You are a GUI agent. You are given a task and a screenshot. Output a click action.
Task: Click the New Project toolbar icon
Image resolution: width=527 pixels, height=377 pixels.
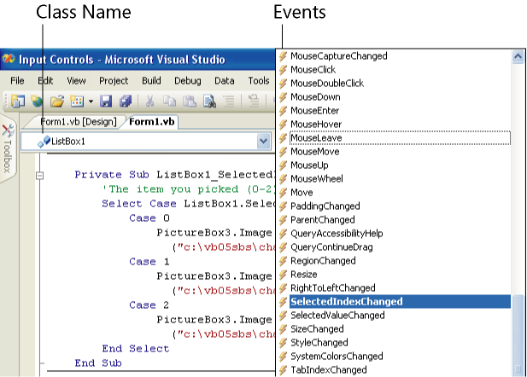[x=17, y=101]
